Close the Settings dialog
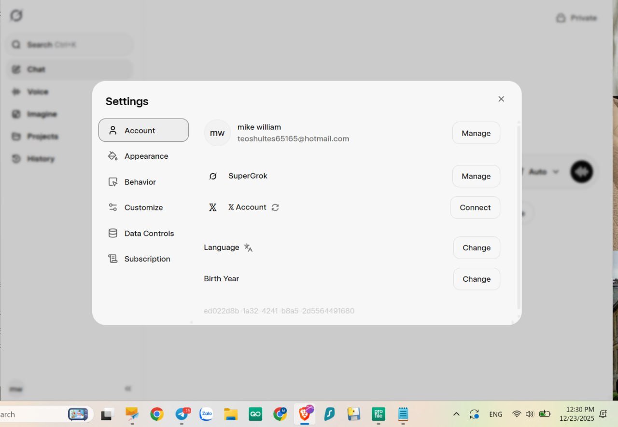 501,99
